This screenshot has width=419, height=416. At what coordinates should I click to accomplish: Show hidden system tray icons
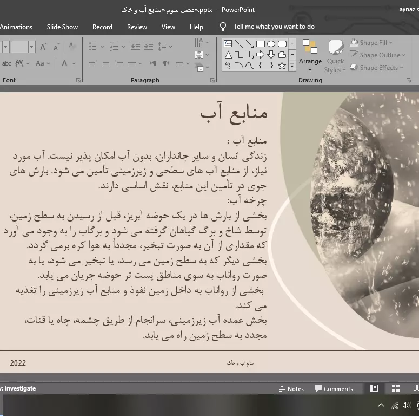[x=381, y=405]
